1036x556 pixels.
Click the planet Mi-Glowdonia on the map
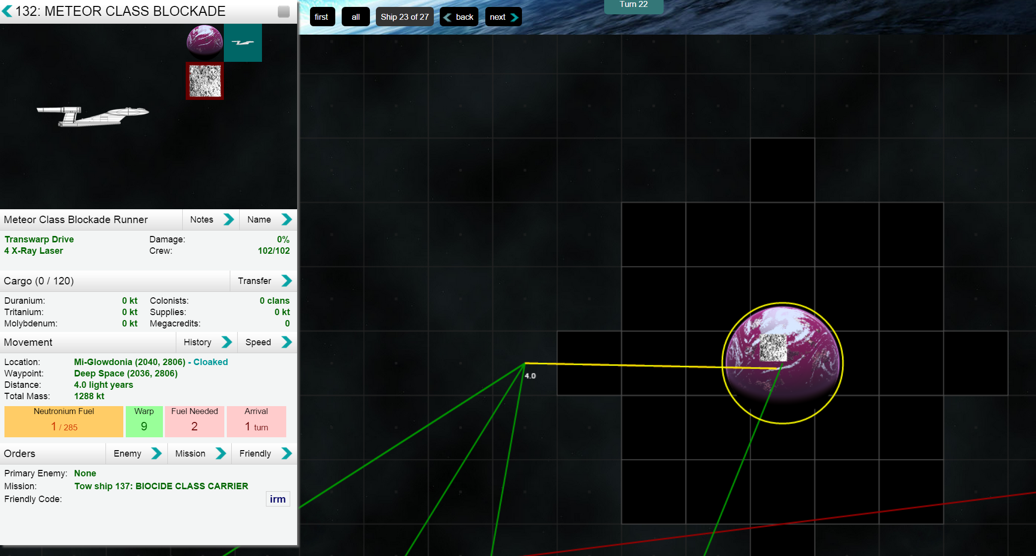point(782,363)
